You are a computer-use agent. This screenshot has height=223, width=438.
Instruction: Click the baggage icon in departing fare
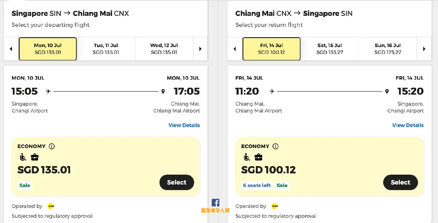pos(35,157)
